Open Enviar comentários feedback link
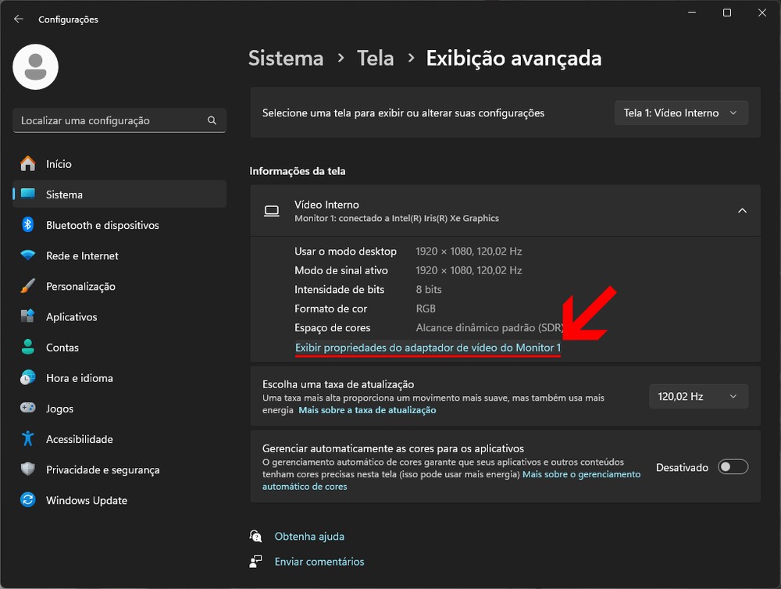 point(319,561)
